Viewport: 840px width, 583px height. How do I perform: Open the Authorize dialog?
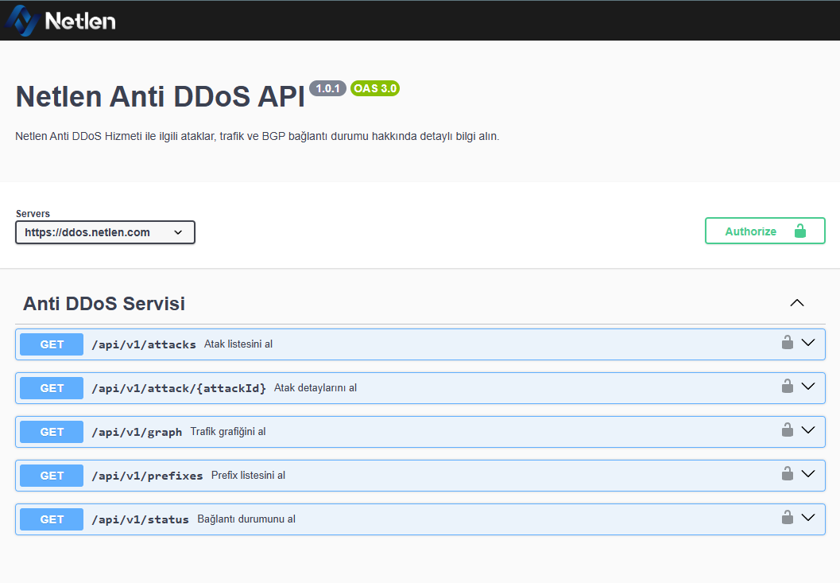pos(765,231)
